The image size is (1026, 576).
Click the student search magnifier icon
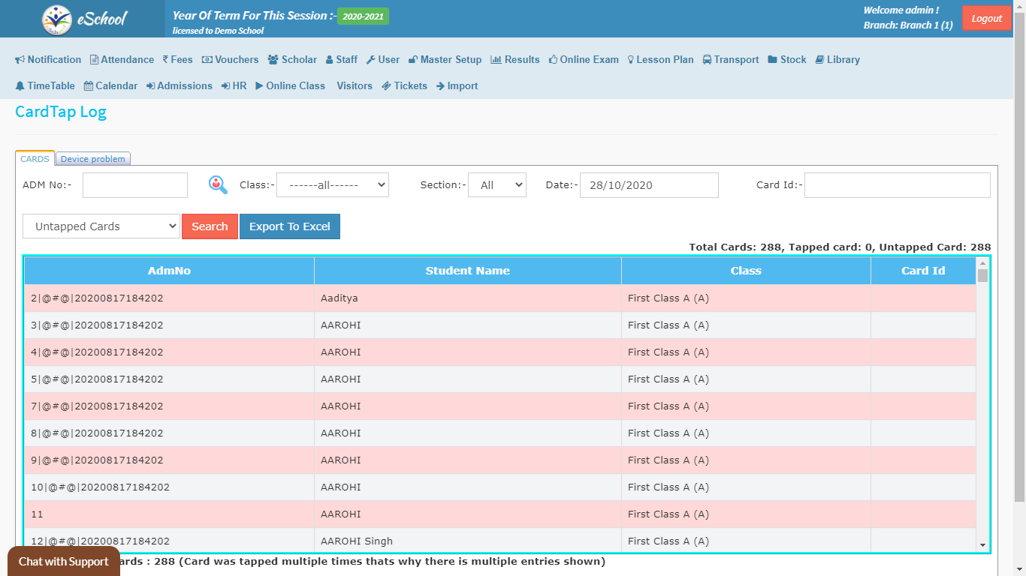218,184
